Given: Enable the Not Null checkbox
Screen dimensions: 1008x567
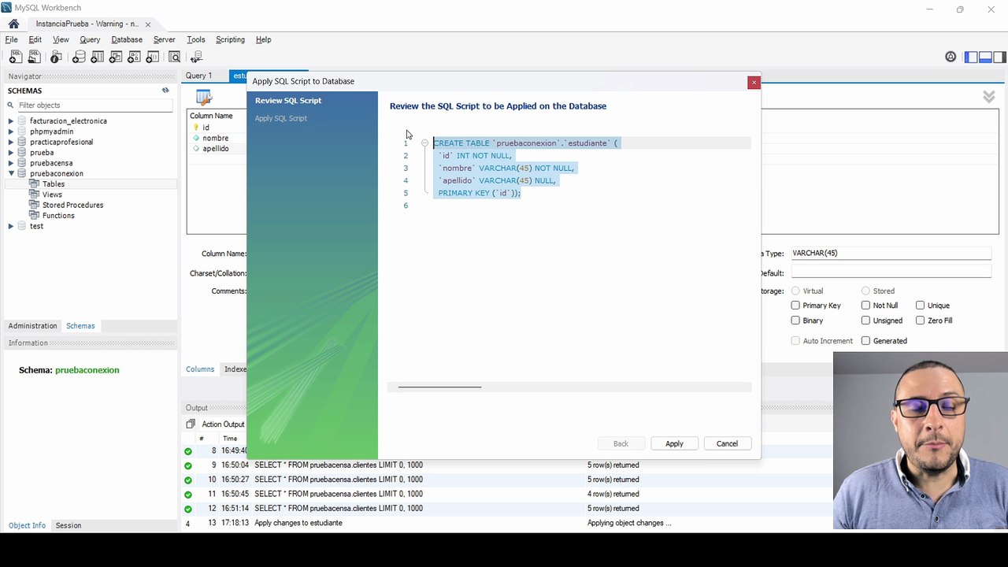Looking at the screenshot, I should point(865,306).
